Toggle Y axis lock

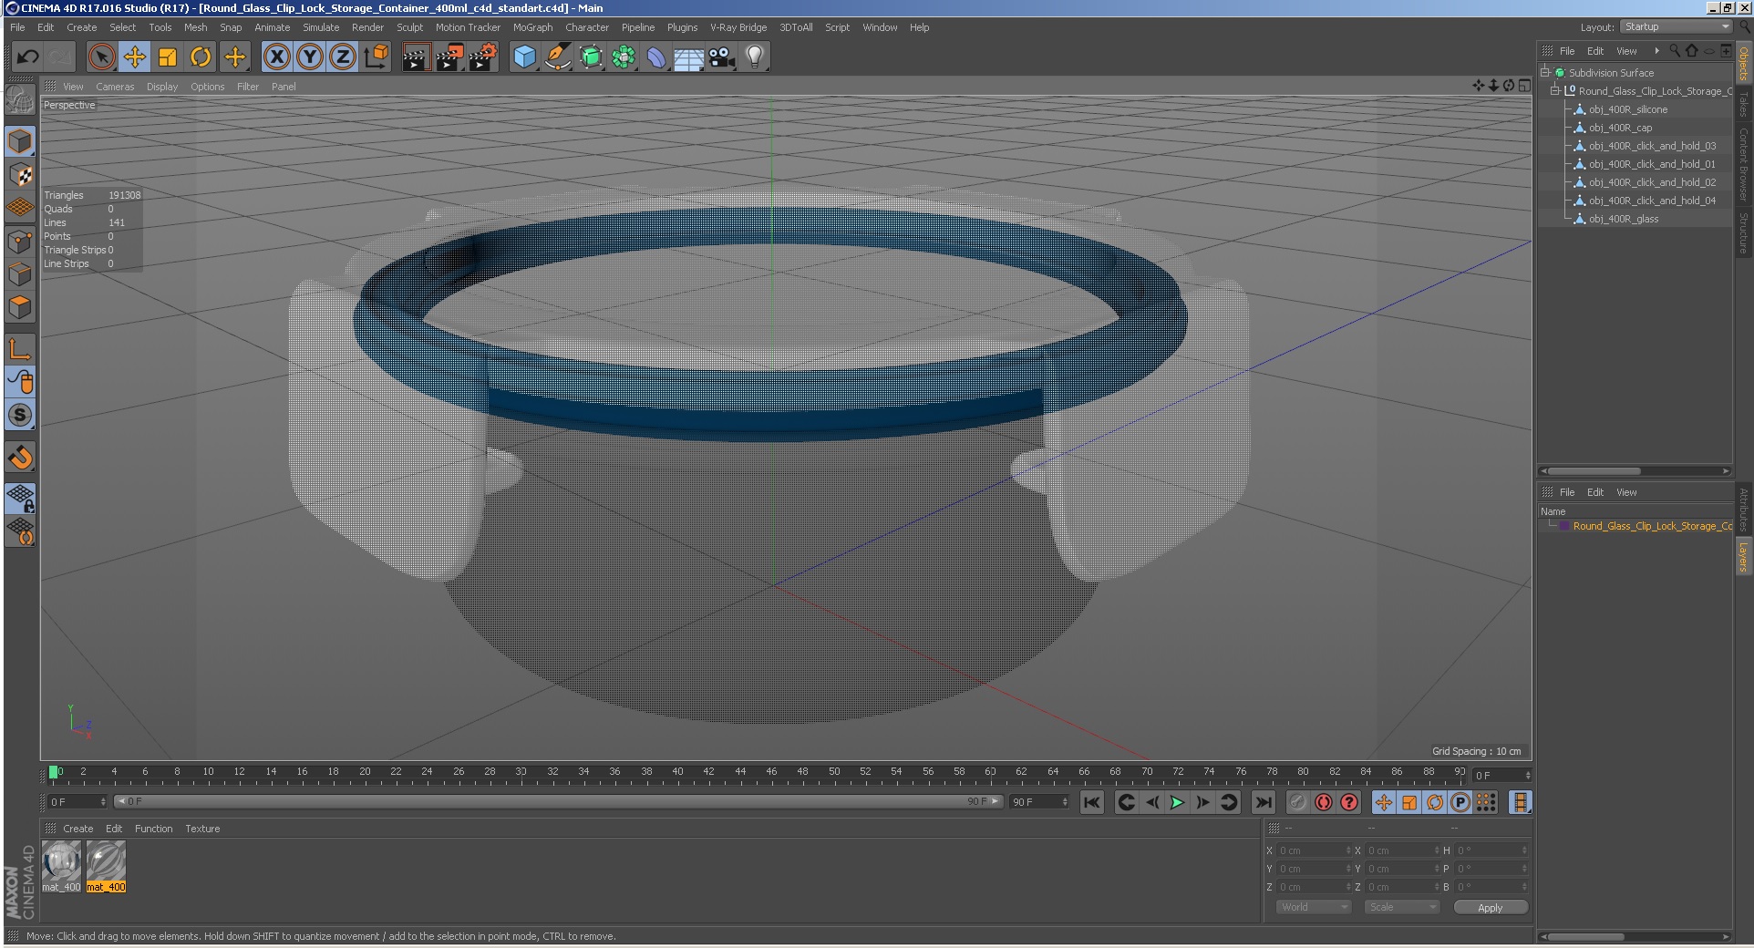click(310, 57)
